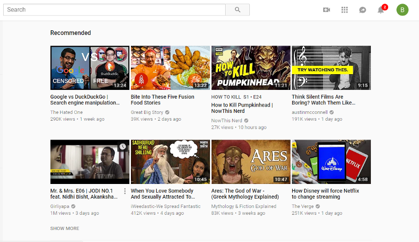The image size is (419, 242).
Task: Click '251K views • 1 day ago' text
Action: (317, 213)
